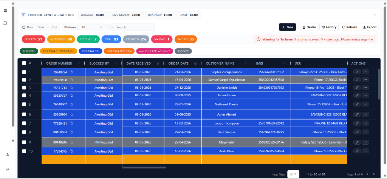Select the blue Awaiting G&I legend tag

[91, 51]
